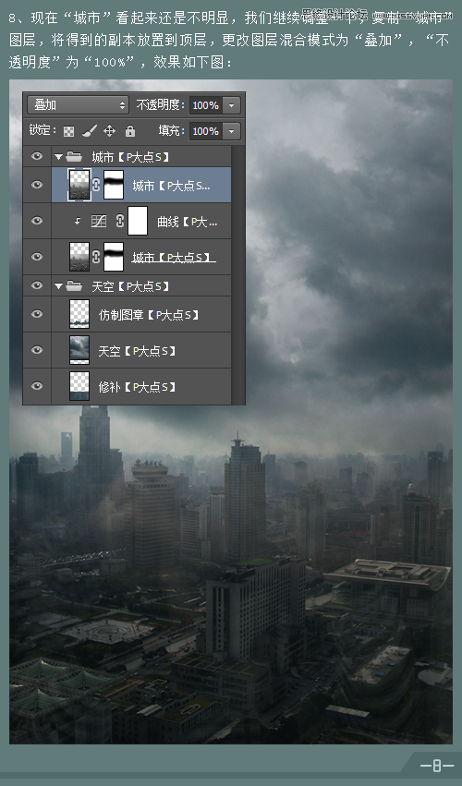The height and width of the screenshot is (786, 462).
Task: Hide the 天空 image layer eye icon
Action: tap(37, 350)
